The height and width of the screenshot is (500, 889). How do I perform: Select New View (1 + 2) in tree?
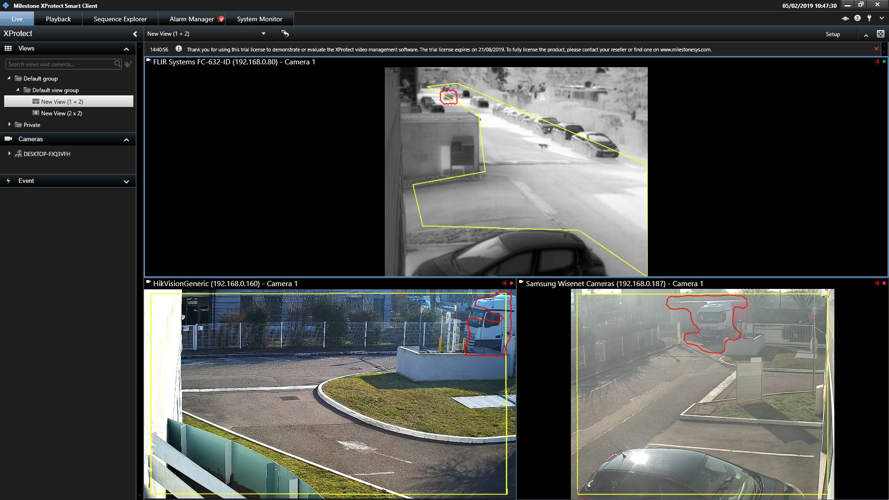pyautogui.click(x=69, y=101)
